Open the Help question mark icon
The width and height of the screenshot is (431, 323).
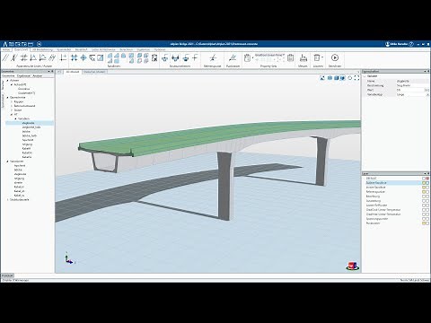[x=411, y=44]
